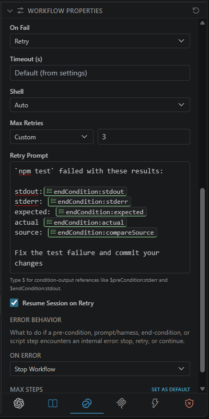Open the book icon tab in bottom bar
Viewport: 209px width, 419px height.
click(53, 403)
